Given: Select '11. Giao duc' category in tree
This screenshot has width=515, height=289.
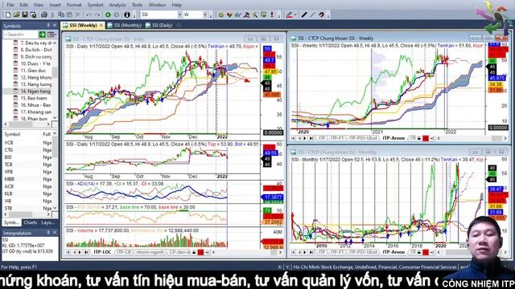Looking at the screenshot, I should click(x=33, y=71).
